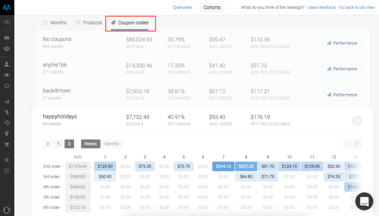Screen dimensions: 379x216
Task: Click the arrows flow icon in the sidebar
Action: [x=7, y=112]
